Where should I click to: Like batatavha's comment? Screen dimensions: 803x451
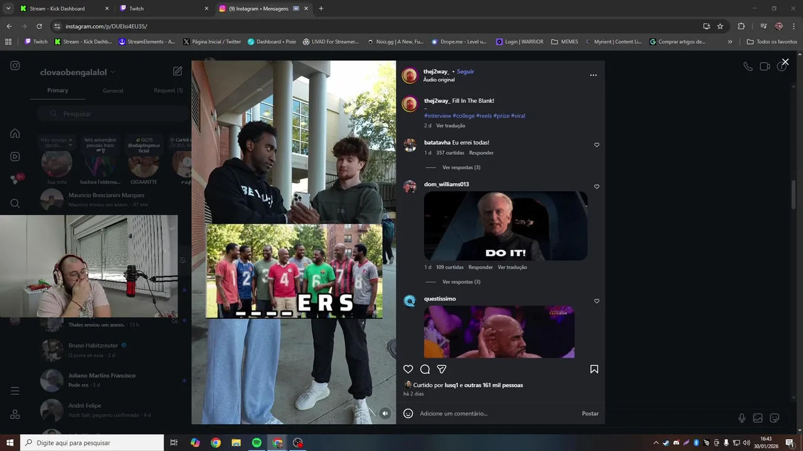click(597, 145)
